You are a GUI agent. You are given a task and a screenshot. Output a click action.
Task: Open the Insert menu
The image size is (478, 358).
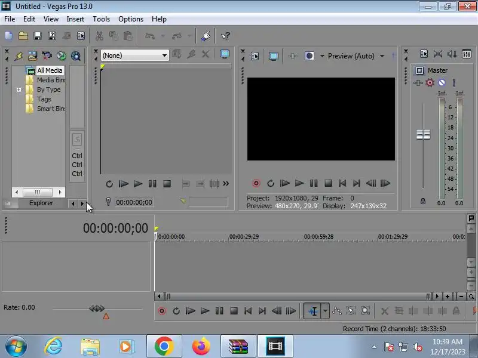75,19
